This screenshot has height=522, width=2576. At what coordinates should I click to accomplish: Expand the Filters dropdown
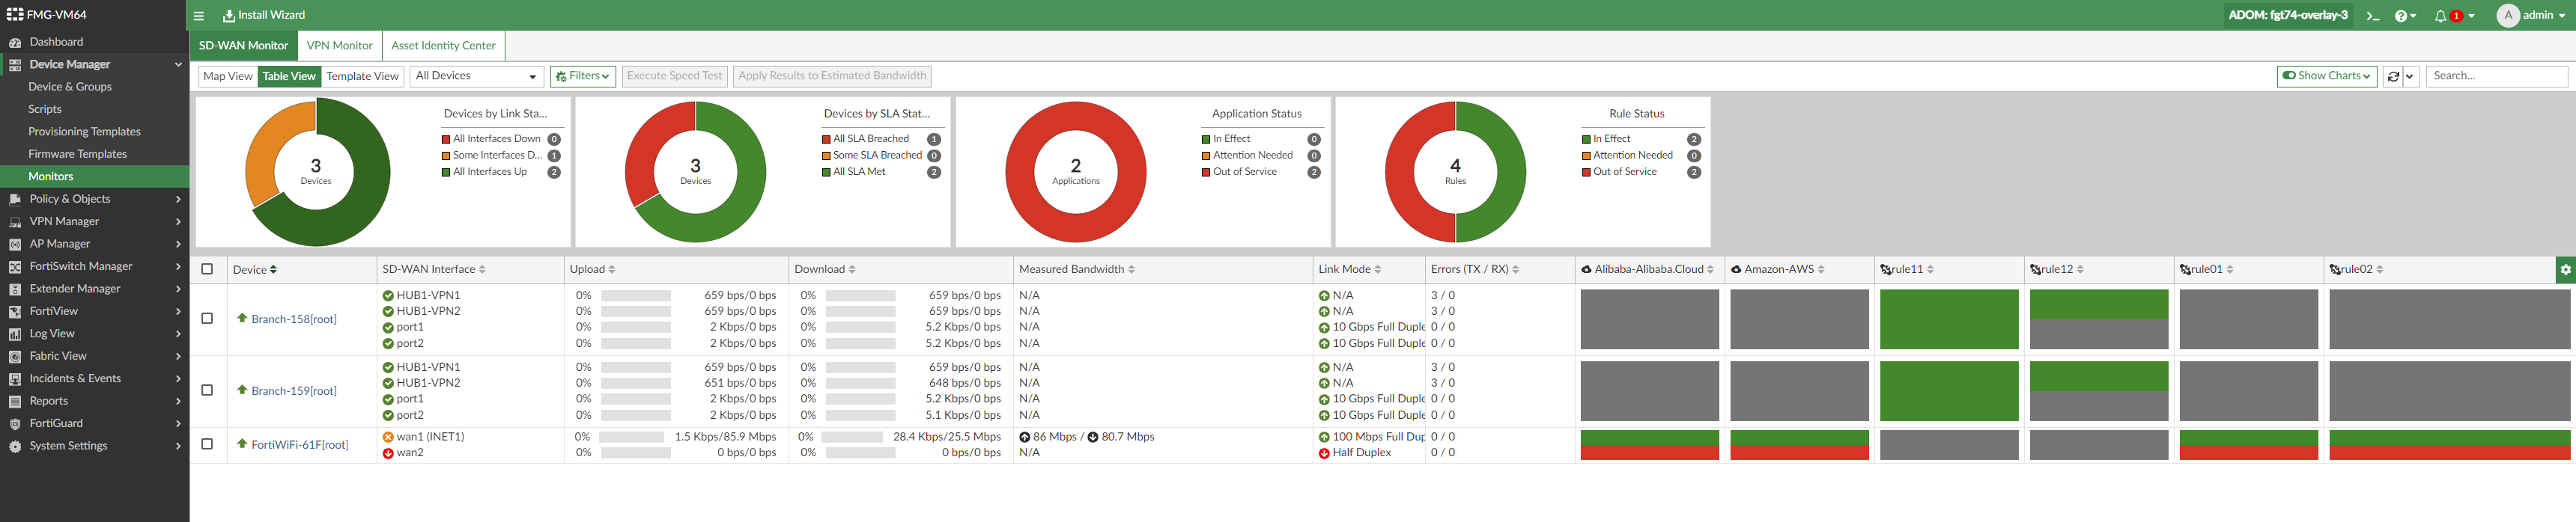coord(582,76)
